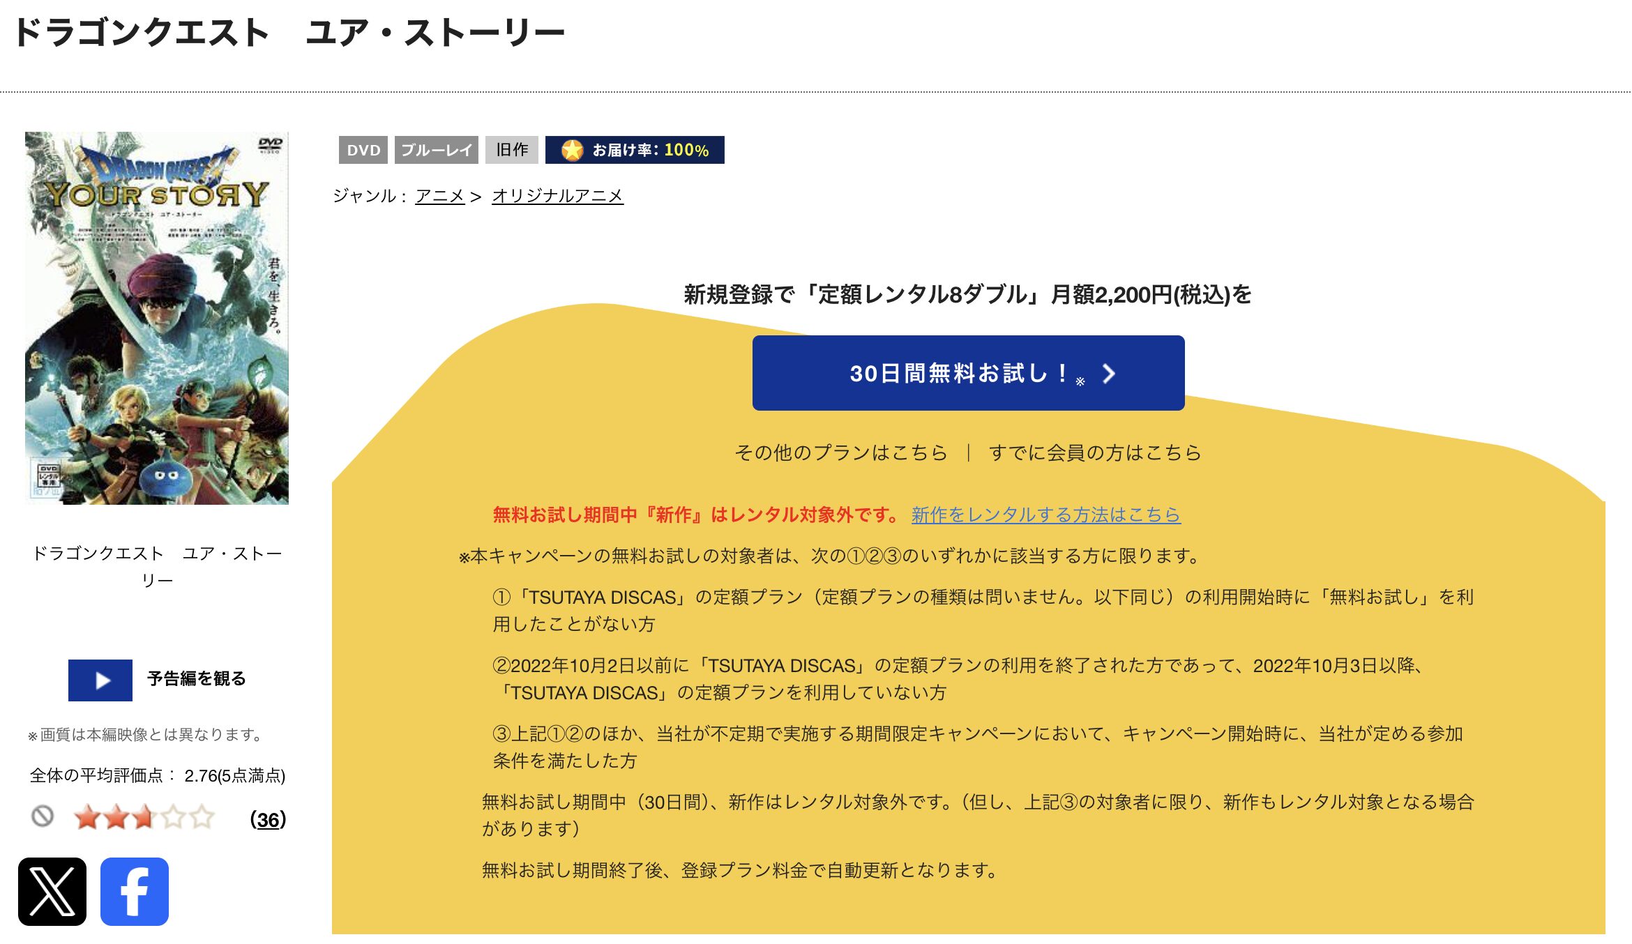The height and width of the screenshot is (944, 1632).
Task: Click the ジャンル label text
Action: click(x=370, y=196)
